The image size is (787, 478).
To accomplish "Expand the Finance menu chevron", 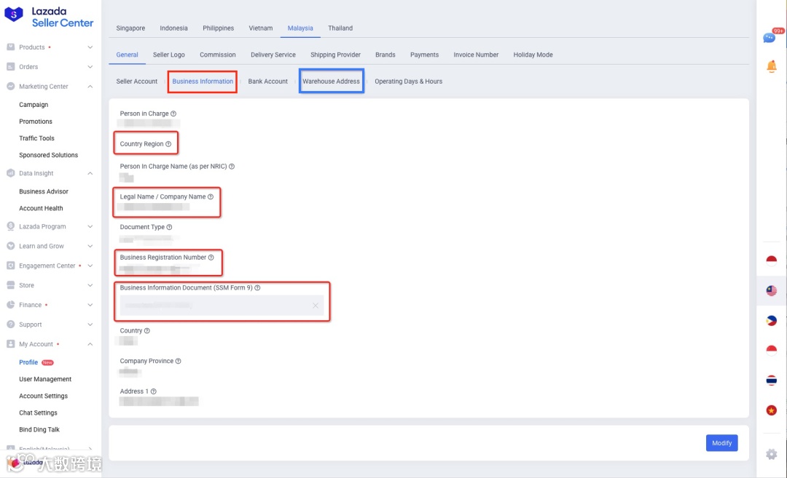I will click(x=90, y=305).
